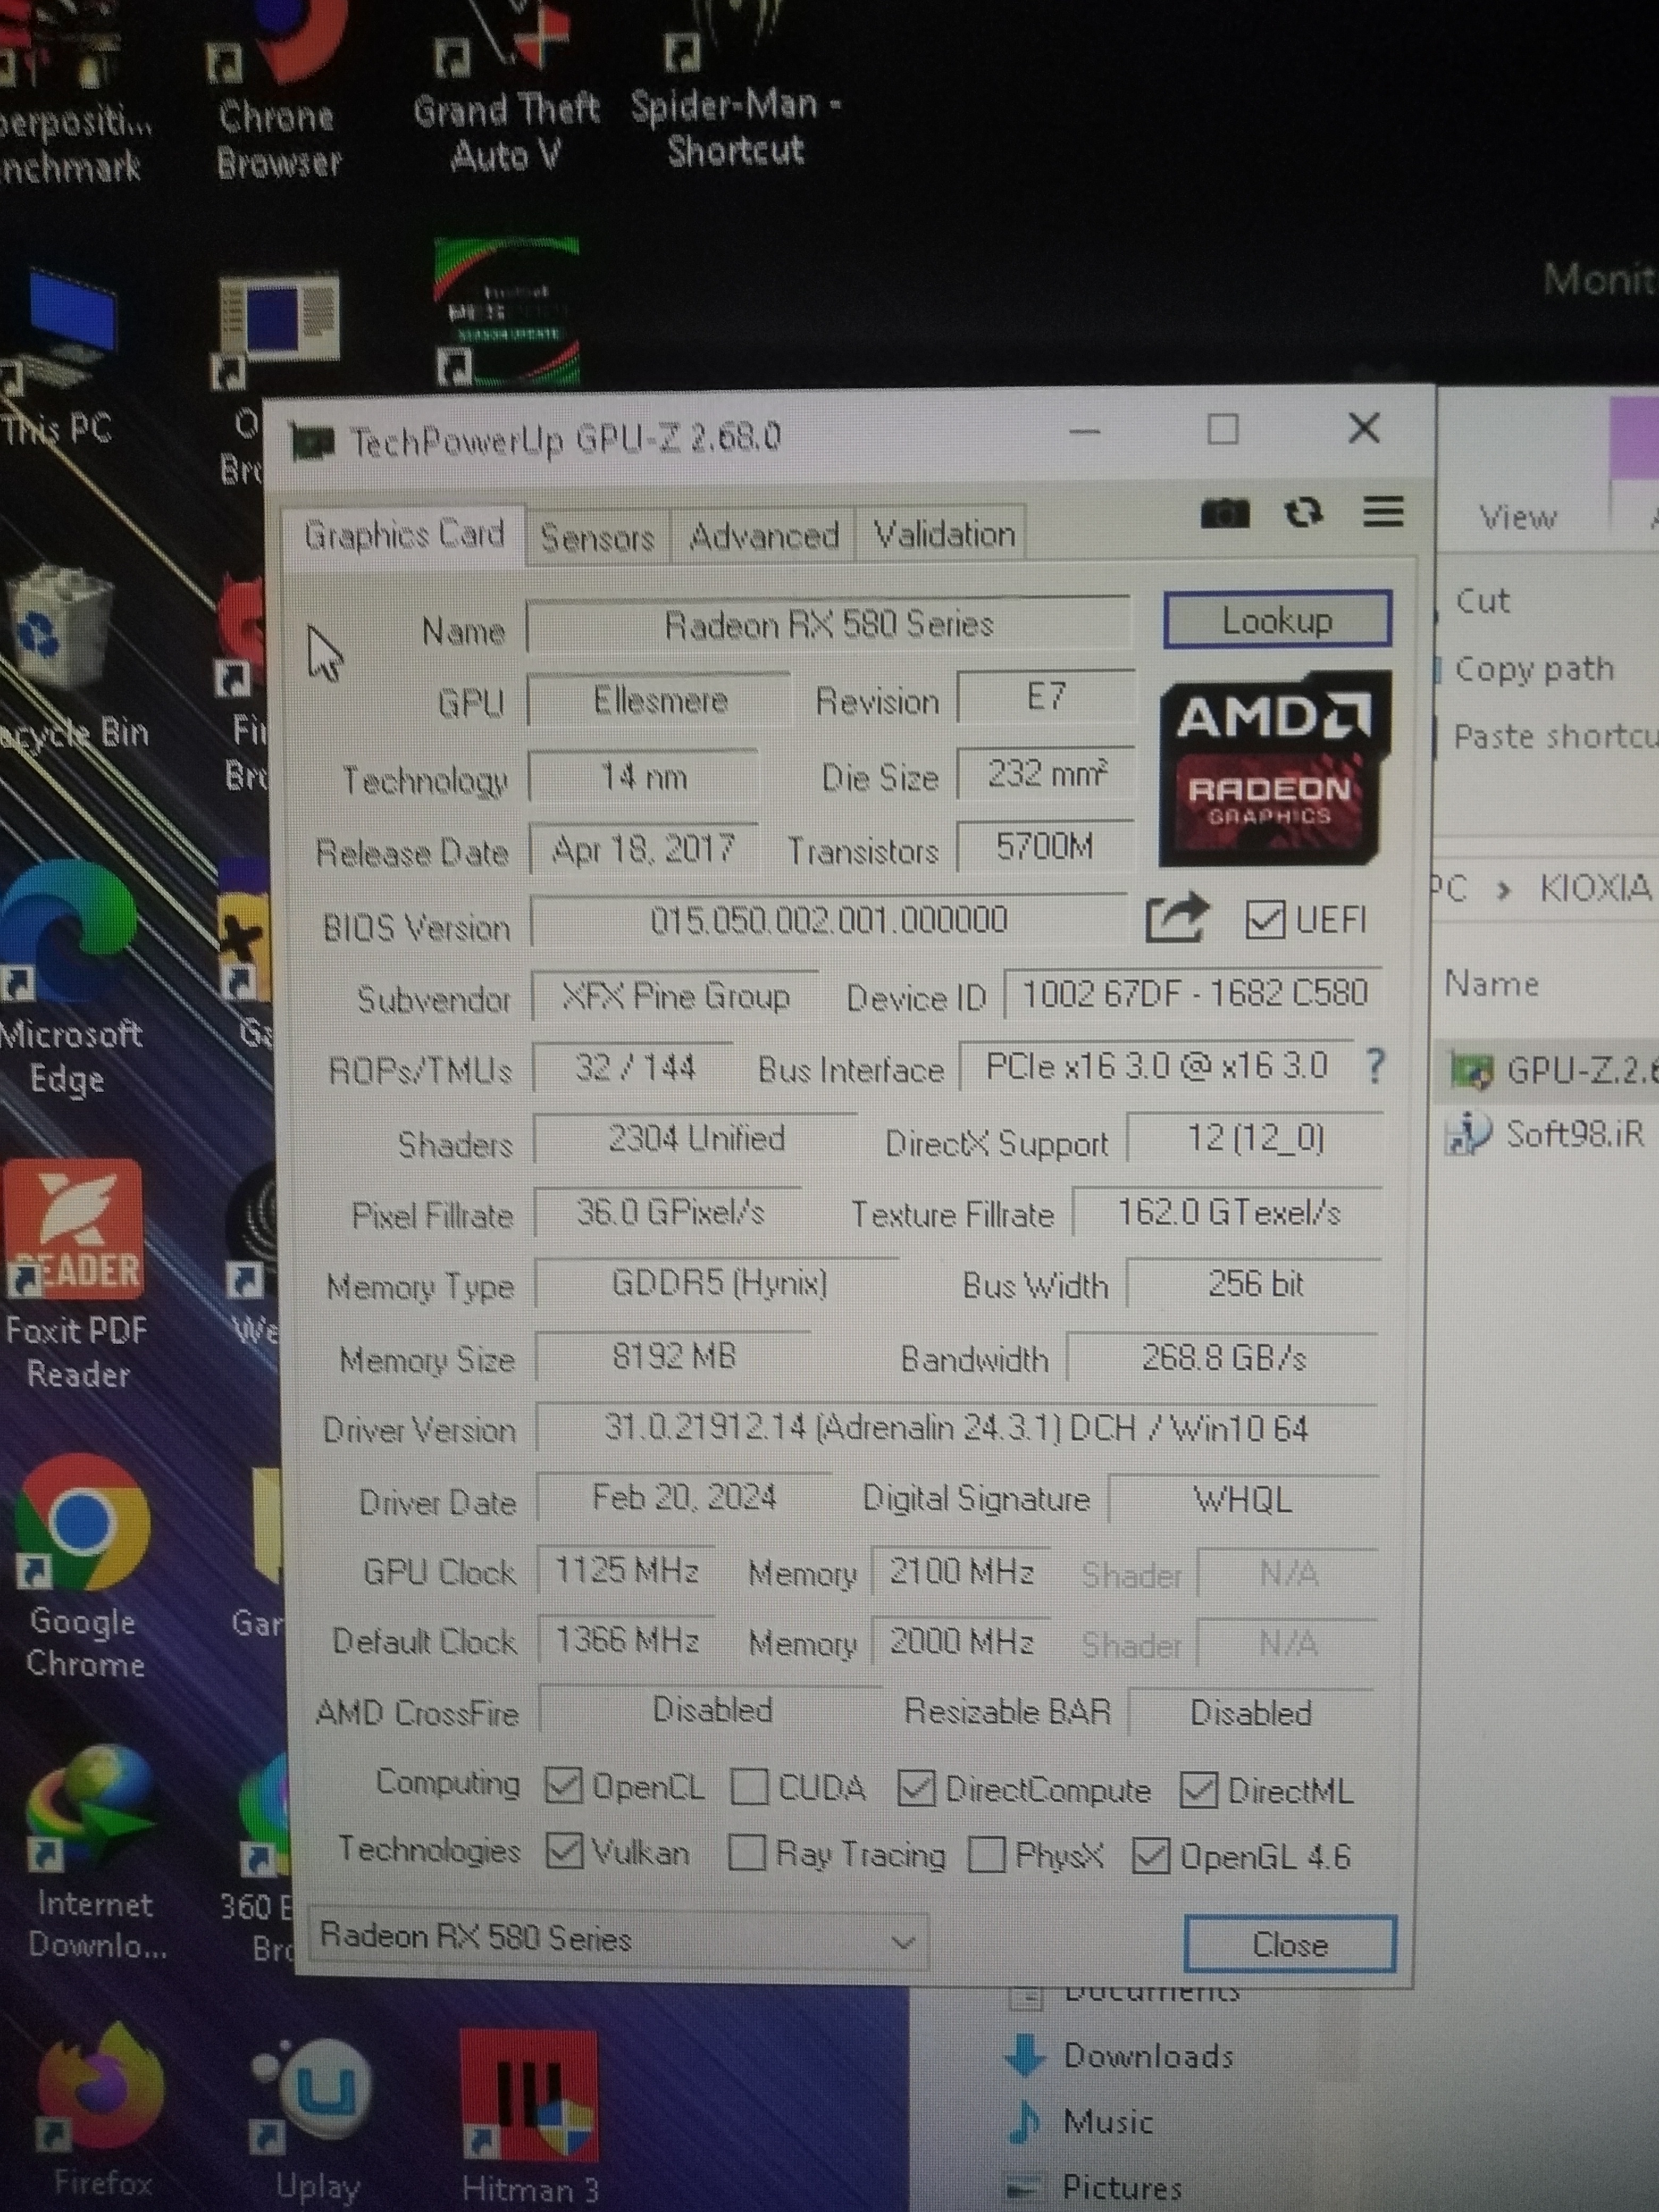Click the Bus Interface question mark

point(1375,1066)
